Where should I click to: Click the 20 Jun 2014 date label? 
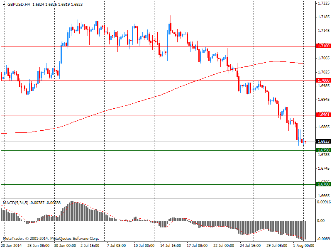(x=12, y=246)
